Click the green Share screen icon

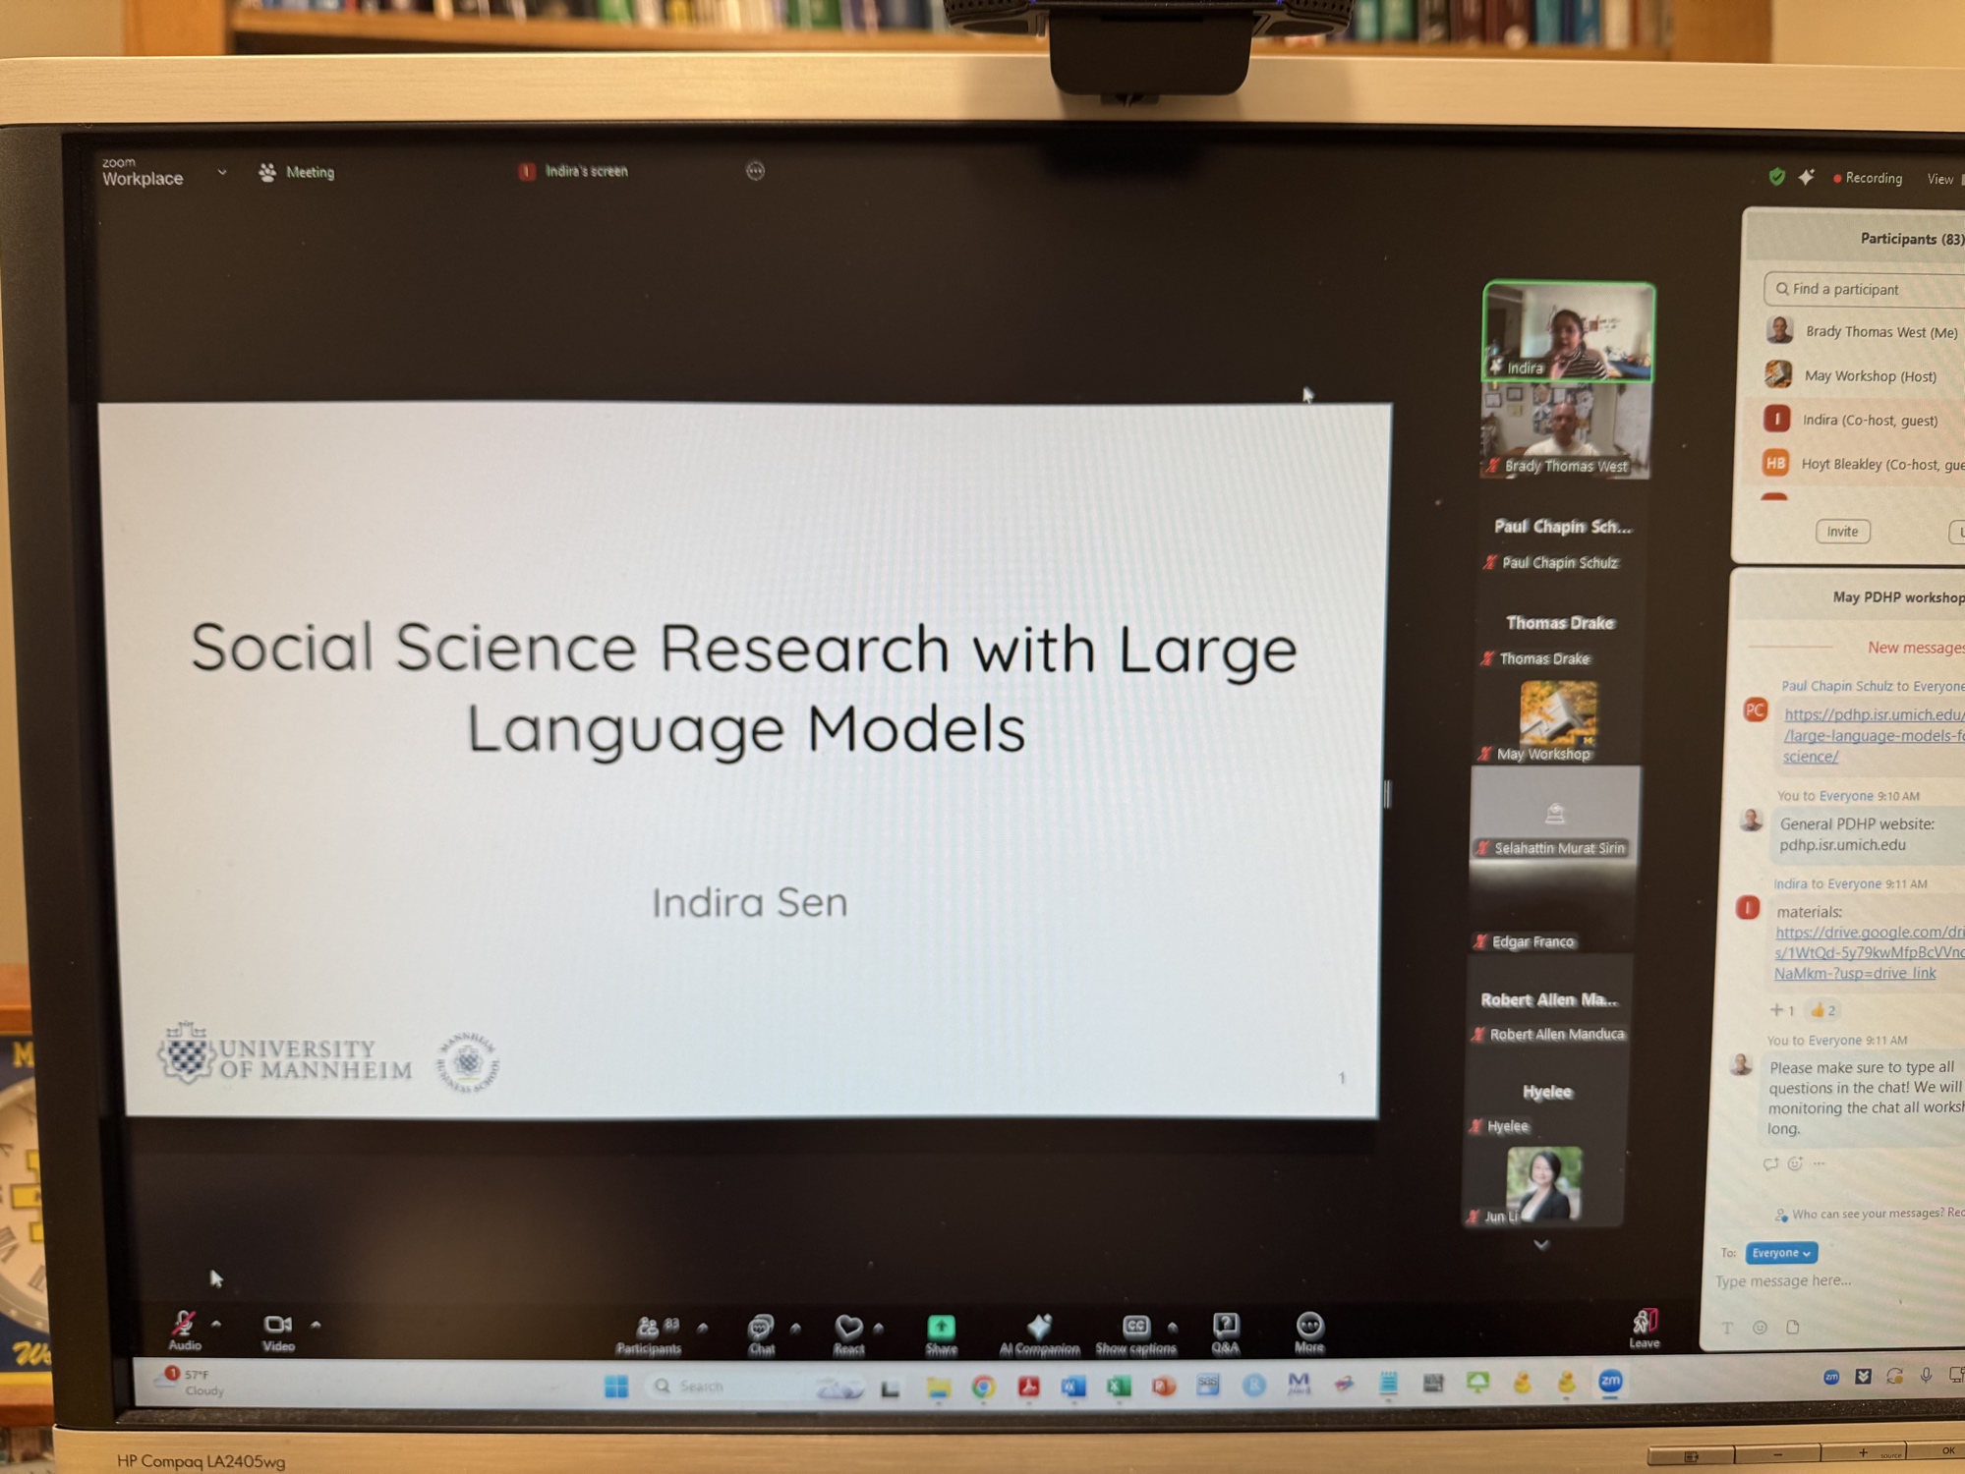click(941, 1329)
